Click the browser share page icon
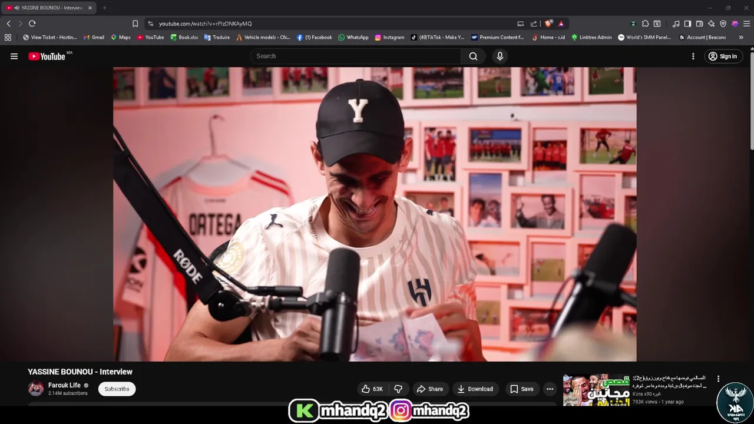754x424 pixels. click(x=534, y=24)
